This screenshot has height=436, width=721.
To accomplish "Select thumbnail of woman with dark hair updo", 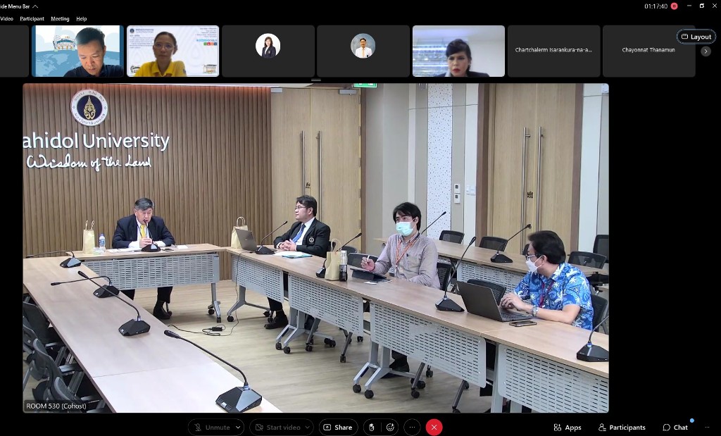I will tap(458, 51).
